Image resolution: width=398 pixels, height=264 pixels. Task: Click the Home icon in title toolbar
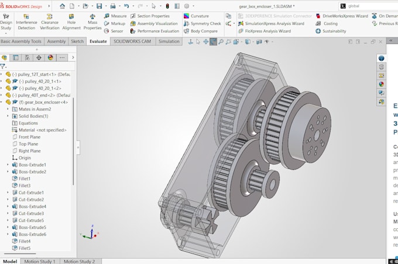[62, 6]
